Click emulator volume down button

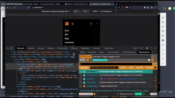coord(163,27)
